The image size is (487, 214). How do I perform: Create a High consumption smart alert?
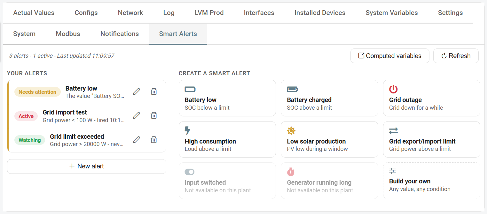pyautogui.click(x=227, y=139)
